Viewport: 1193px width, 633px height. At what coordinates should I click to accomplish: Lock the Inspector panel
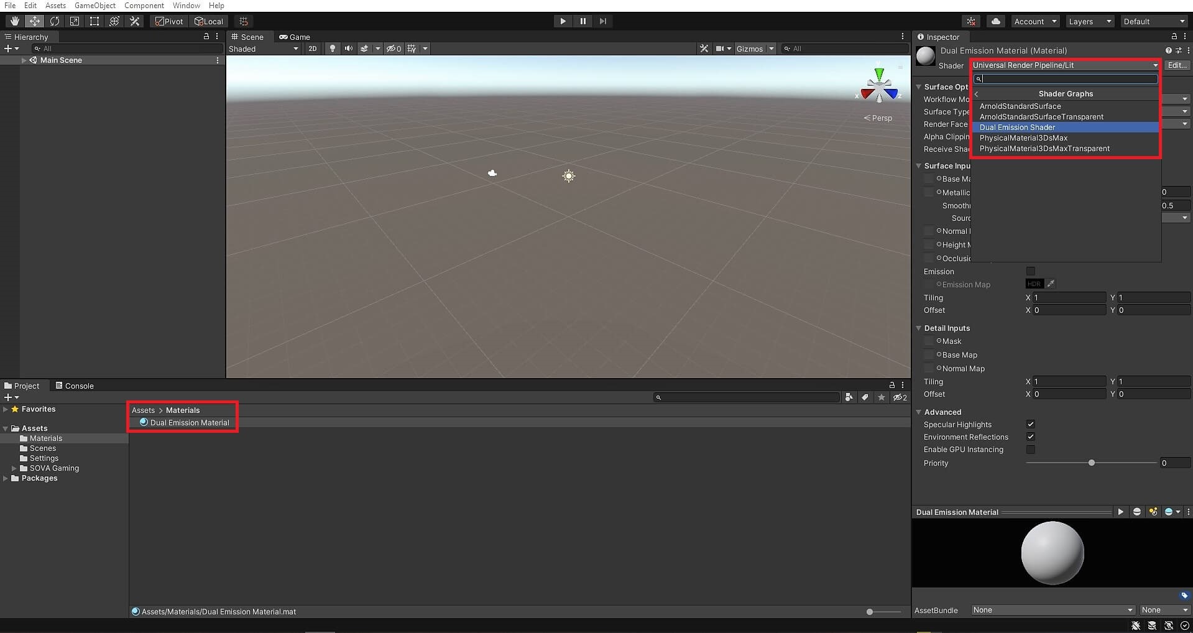[x=1174, y=37]
